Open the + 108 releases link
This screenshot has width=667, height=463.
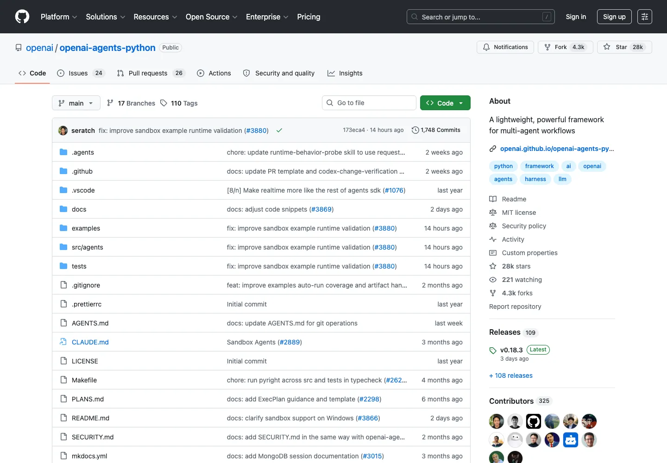click(511, 375)
